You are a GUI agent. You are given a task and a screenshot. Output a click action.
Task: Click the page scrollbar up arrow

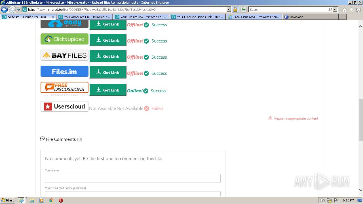(361, 26)
